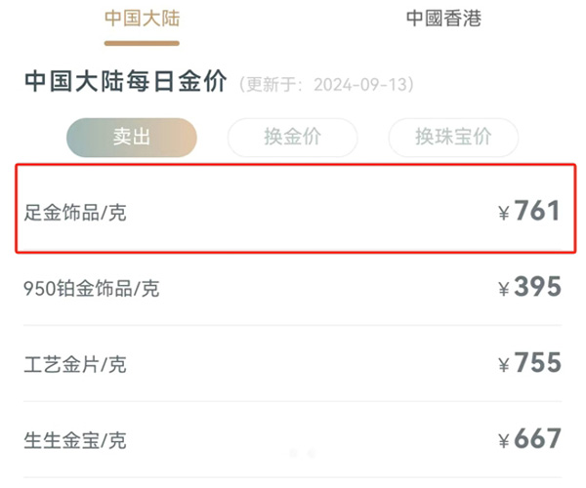Select the 950铂金饰品/克 item

(x=92, y=288)
